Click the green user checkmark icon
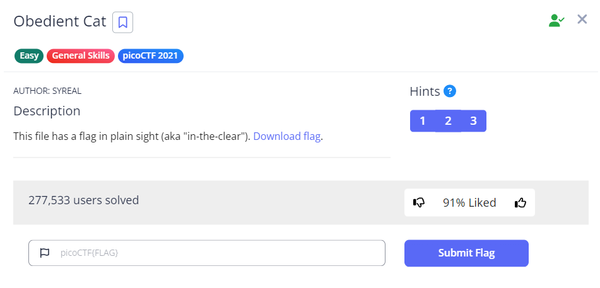600x288 pixels. [556, 20]
